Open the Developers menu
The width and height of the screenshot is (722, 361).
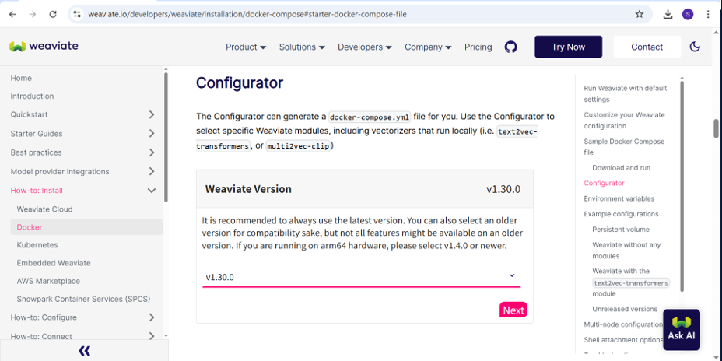tap(365, 47)
